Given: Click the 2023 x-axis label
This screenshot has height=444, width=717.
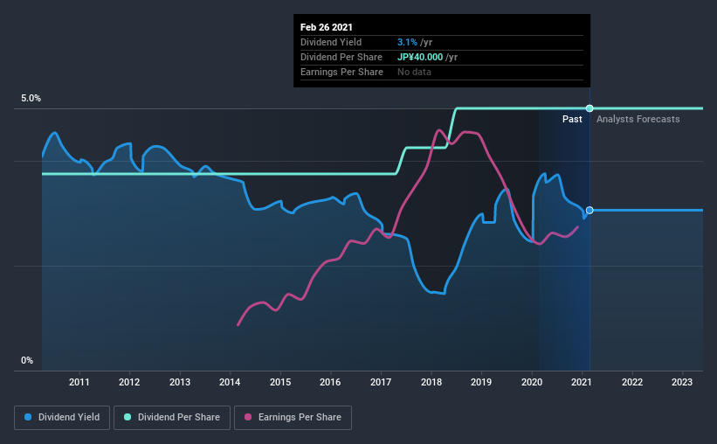Looking at the screenshot, I should tap(682, 382).
